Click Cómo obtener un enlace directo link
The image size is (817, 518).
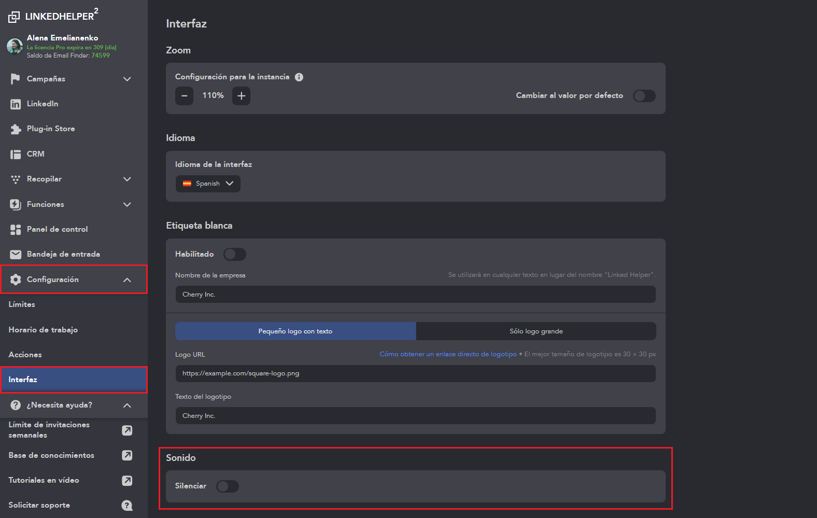pos(448,354)
